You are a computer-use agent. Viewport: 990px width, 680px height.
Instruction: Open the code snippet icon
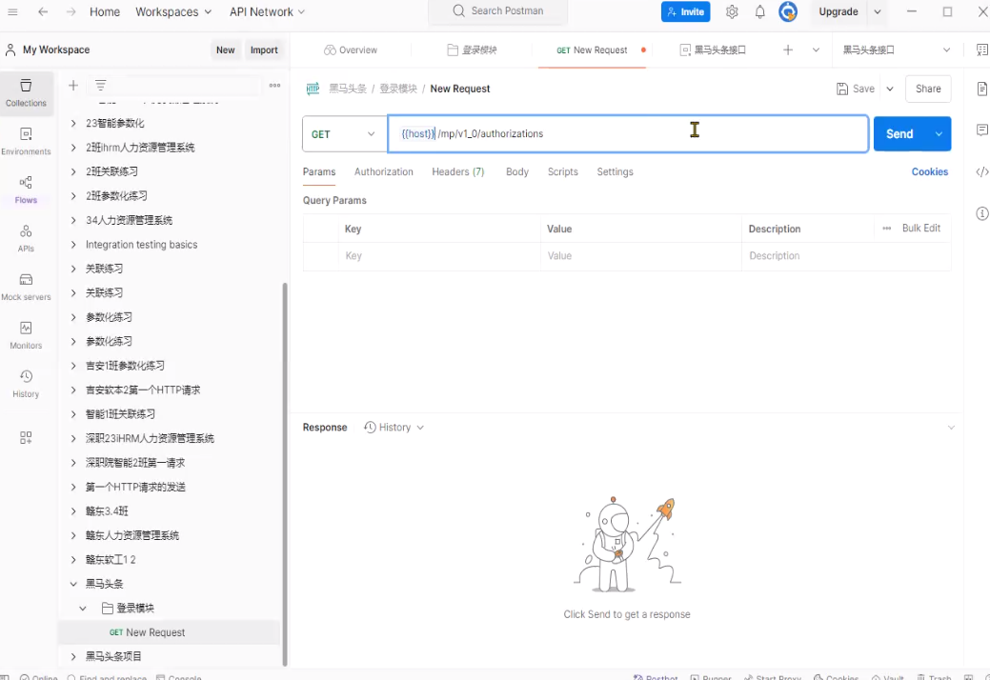tap(981, 171)
